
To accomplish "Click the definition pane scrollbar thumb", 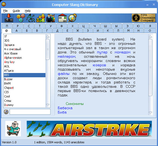I will click(x=150, y=67).
